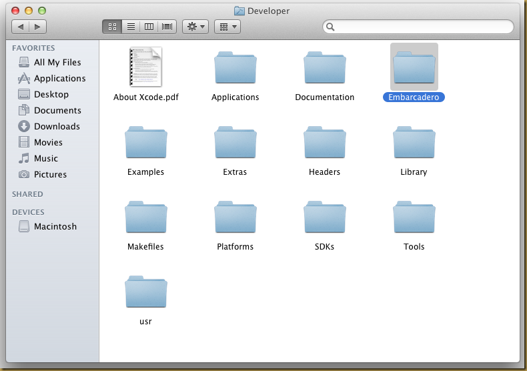Switch to list view

pos(131,27)
